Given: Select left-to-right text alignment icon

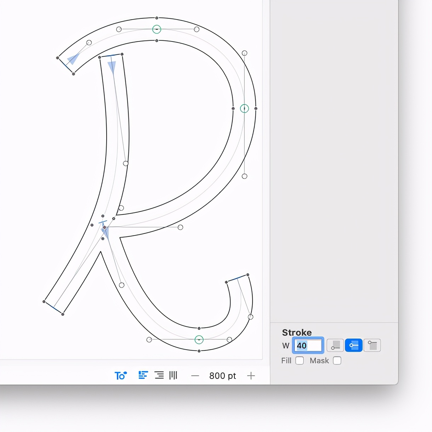Looking at the screenshot, I should click(x=143, y=375).
